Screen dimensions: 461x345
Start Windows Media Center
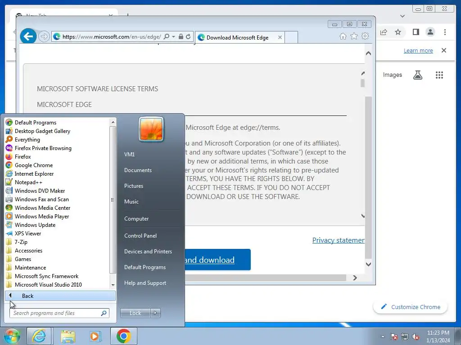pos(42,208)
